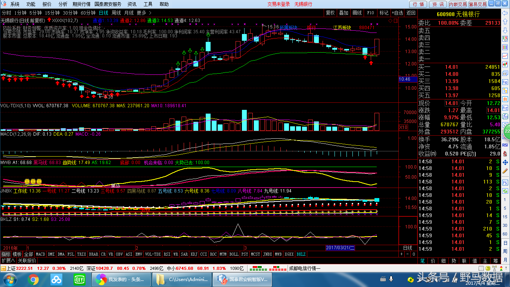Open the quote list icon in the sidebar

tap(505, 39)
